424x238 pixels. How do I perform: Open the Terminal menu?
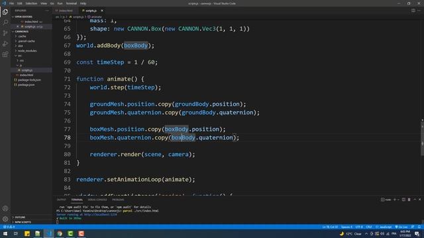tap(72, 3)
